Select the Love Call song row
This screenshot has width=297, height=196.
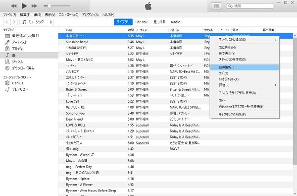[176, 101]
